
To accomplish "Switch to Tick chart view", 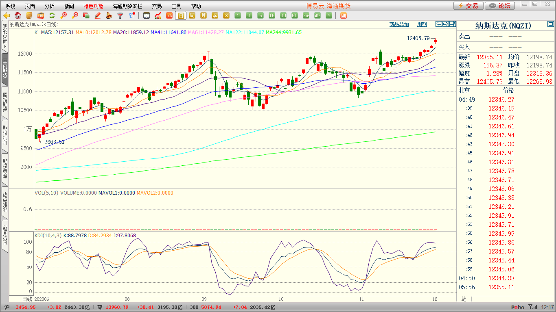I will [x=169, y=15].
